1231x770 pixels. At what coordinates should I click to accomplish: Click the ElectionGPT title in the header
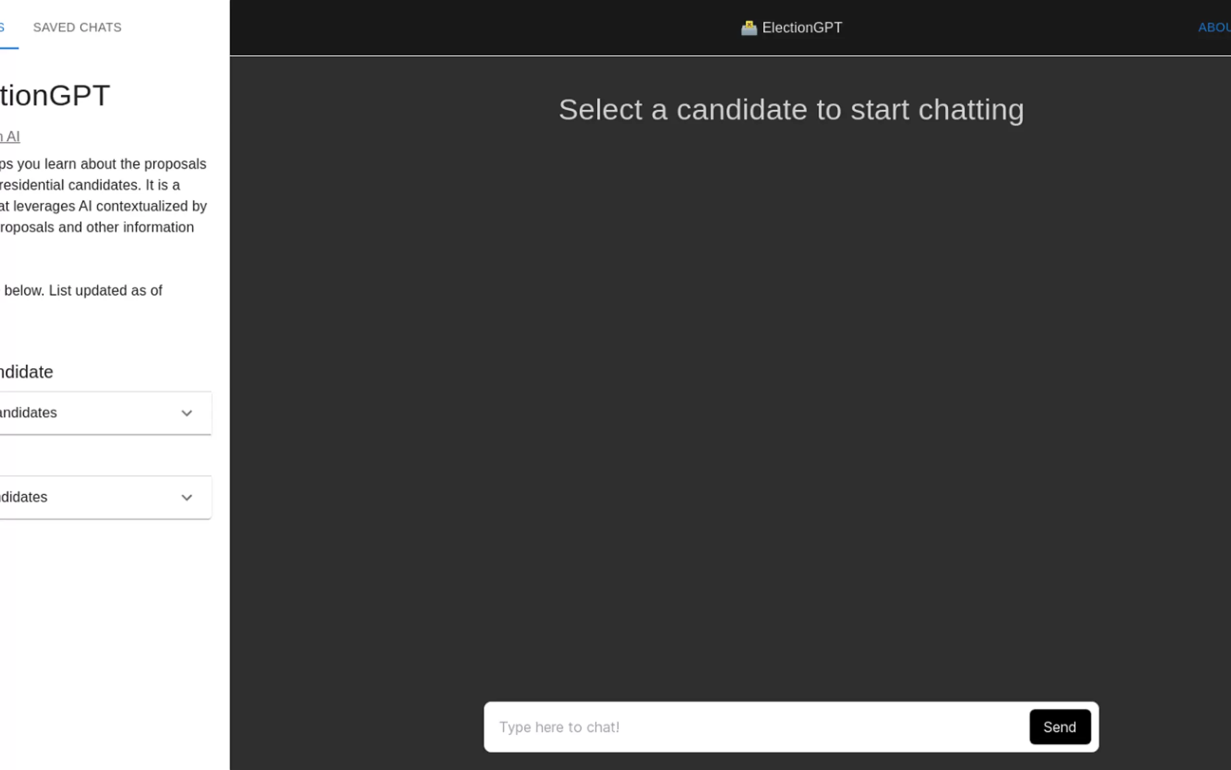pos(802,28)
